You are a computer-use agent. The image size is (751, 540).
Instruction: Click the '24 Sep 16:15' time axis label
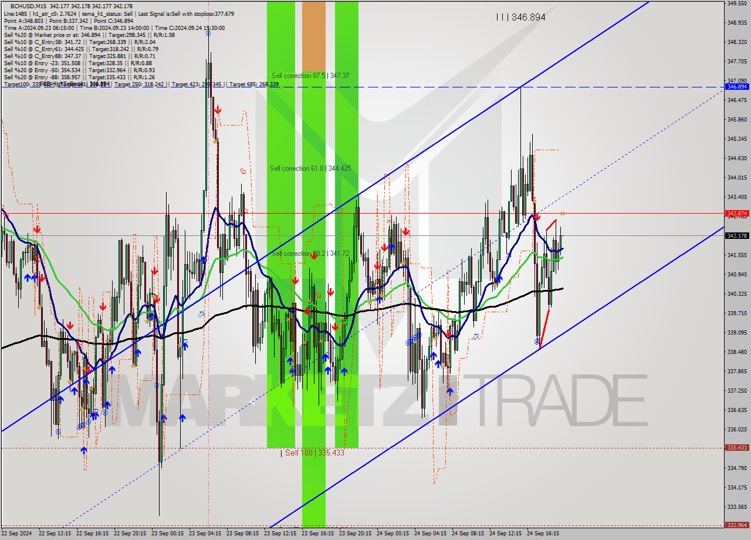(x=543, y=534)
